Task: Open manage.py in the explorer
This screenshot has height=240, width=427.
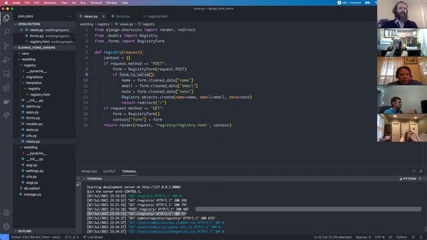Action: [x=33, y=194]
